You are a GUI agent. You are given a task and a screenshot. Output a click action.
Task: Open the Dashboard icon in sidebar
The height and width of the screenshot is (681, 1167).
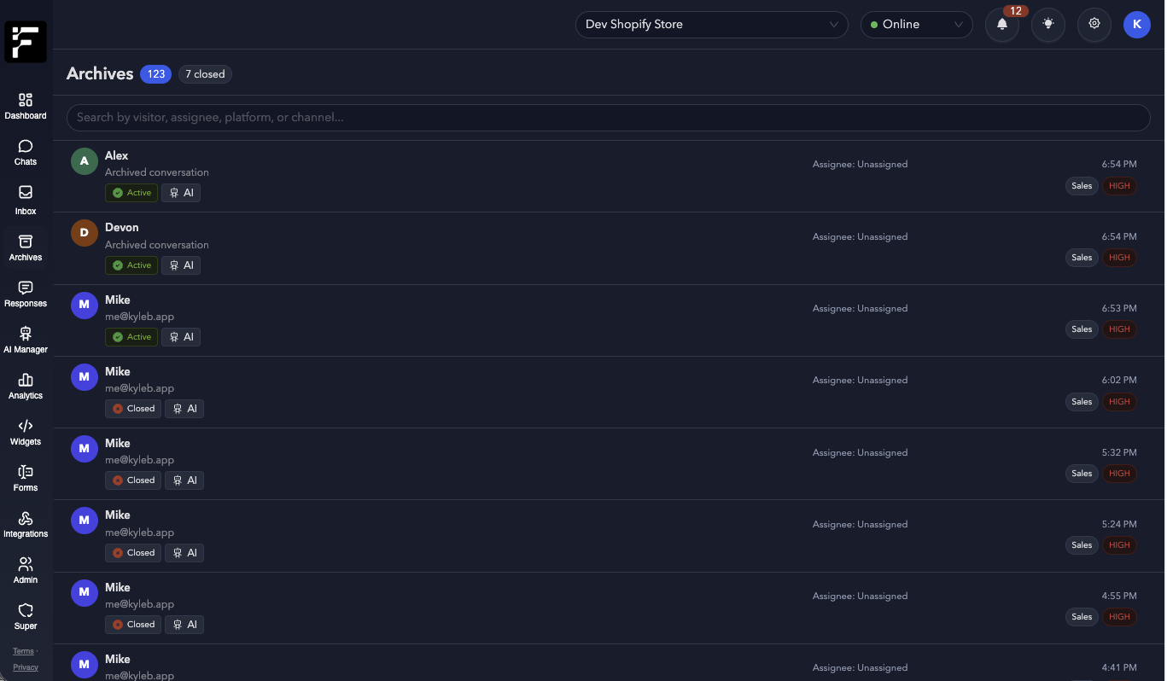click(26, 101)
